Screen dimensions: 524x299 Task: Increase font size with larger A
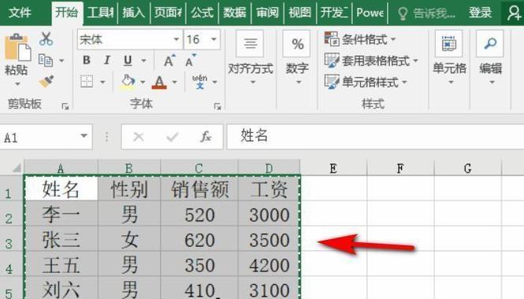tap(169, 61)
